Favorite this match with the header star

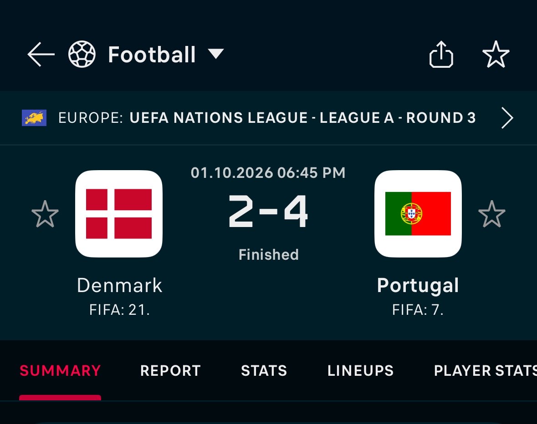point(496,55)
